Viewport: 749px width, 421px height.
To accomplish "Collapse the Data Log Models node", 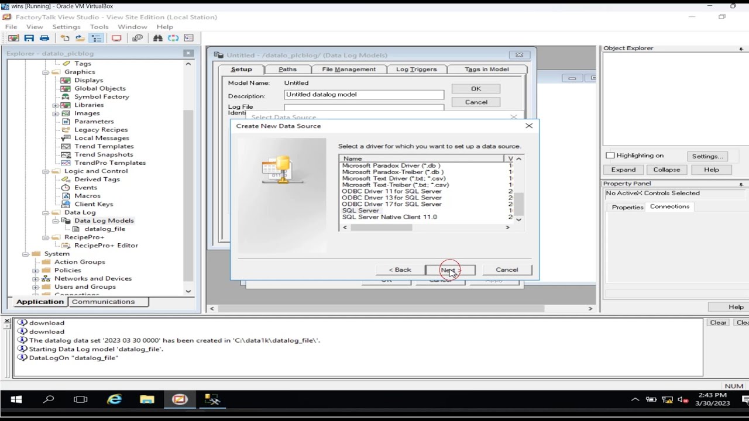I will click(56, 221).
